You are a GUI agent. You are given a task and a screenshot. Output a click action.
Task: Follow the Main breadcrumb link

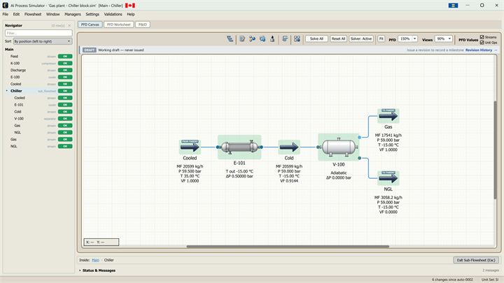click(95, 260)
